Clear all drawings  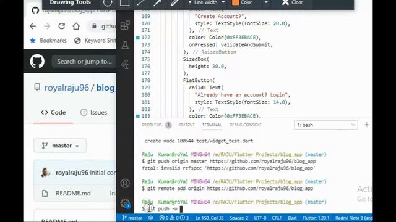click(292, 2)
